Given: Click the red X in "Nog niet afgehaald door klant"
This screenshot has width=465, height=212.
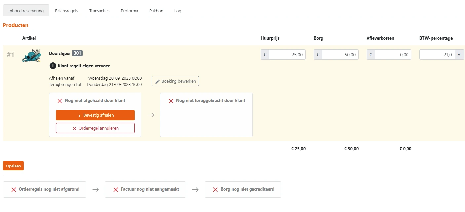Looking at the screenshot, I should coord(60,101).
